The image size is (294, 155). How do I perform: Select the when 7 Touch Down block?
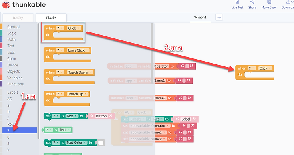pos(69,76)
